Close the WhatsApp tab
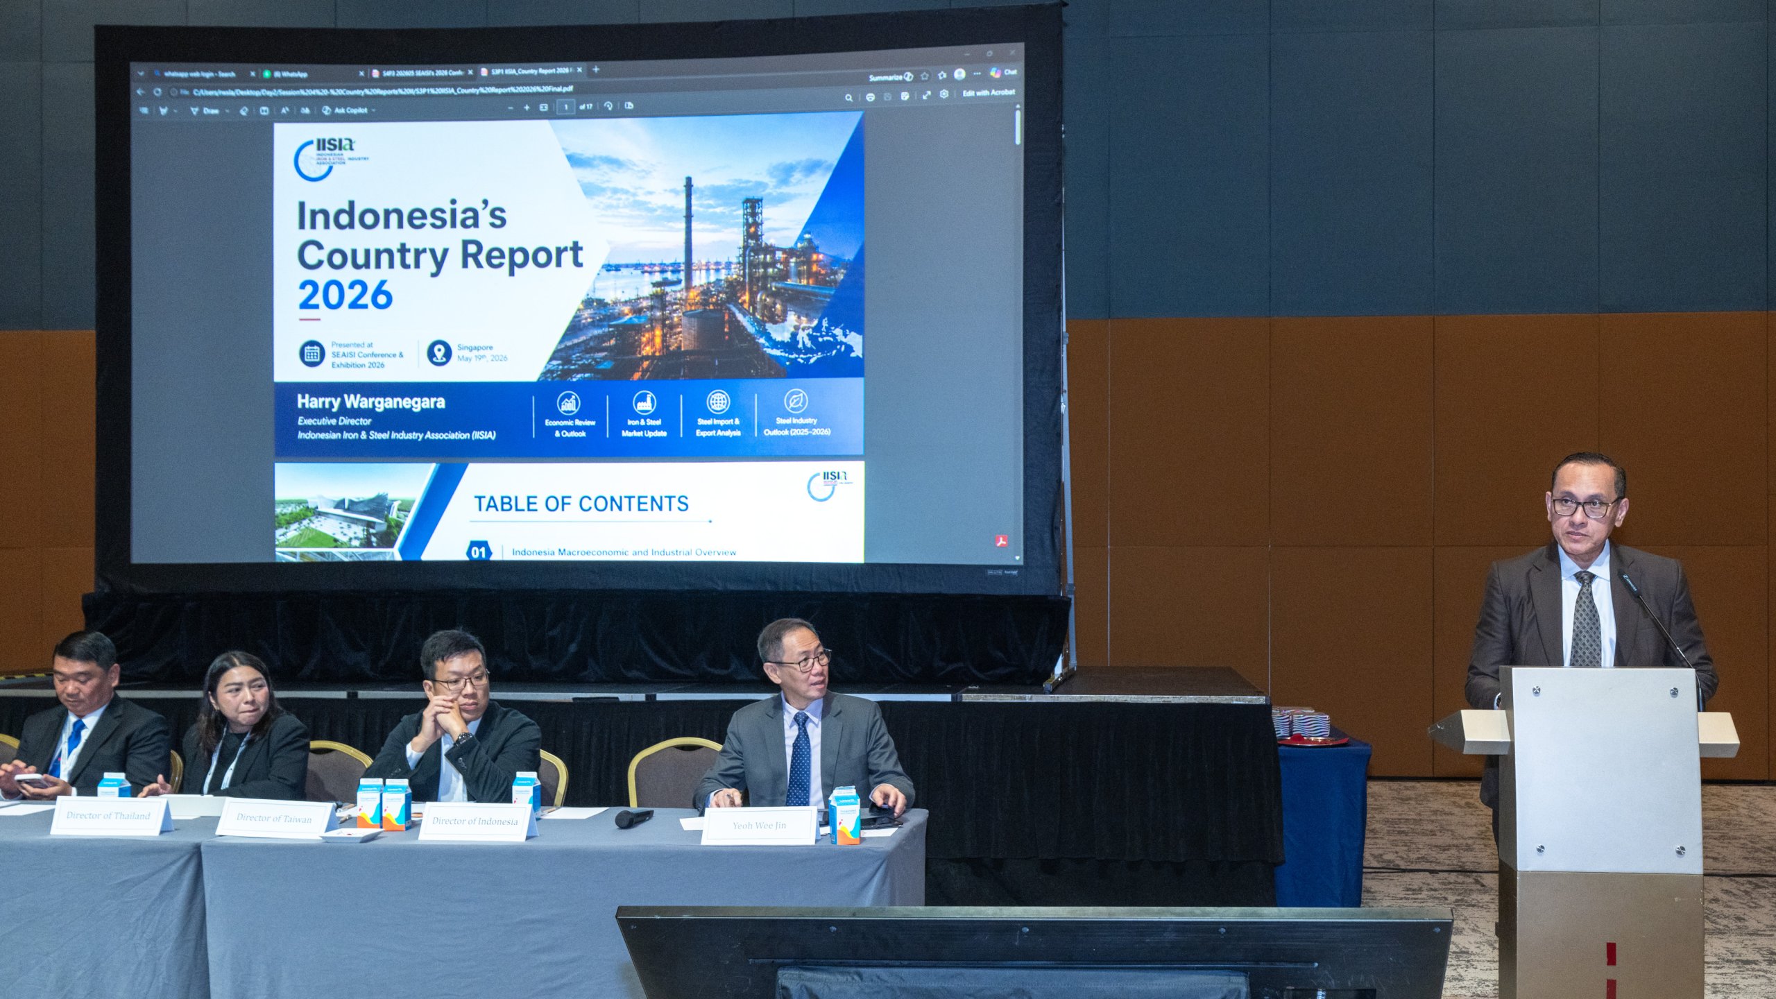The width and height of the screenshot is (1776, 999). point(361,74)
